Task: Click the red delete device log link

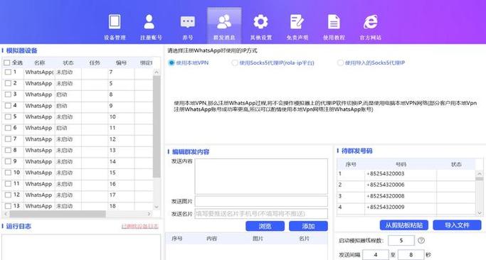Action: click(x=139, y=227)
